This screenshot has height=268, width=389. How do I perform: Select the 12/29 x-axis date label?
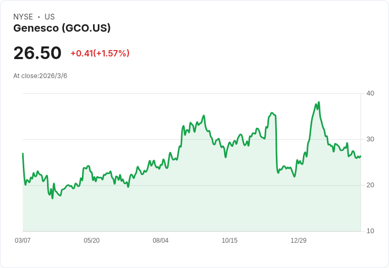pyautogui.click(x=299, y=241)
